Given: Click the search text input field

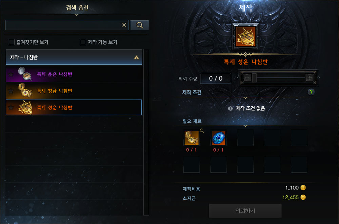Looking at the screenshot, I should pos(63,25).
